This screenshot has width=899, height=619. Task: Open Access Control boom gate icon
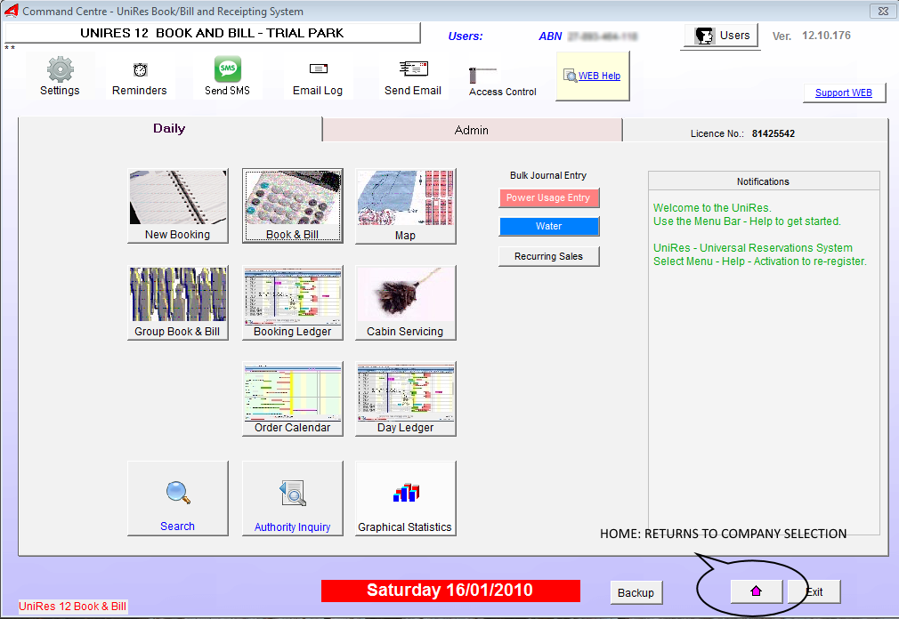point(502,81)
